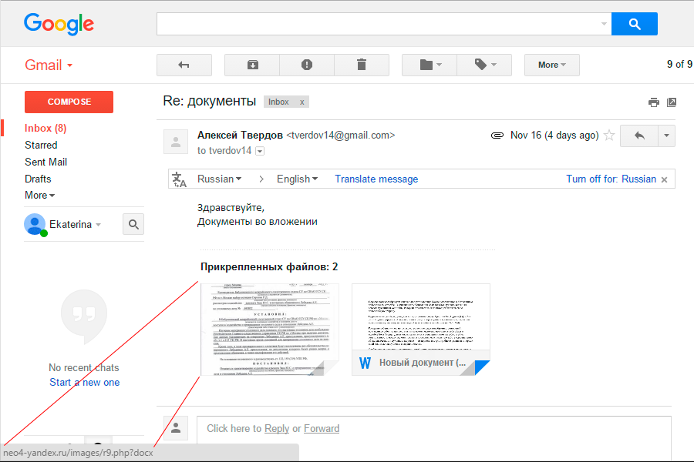Open conversation in new window icon
Screen dimensions: 694x462
[672, 102]
